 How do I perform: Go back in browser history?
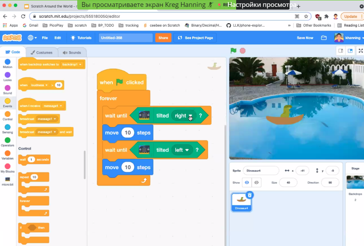coord(5,16)
